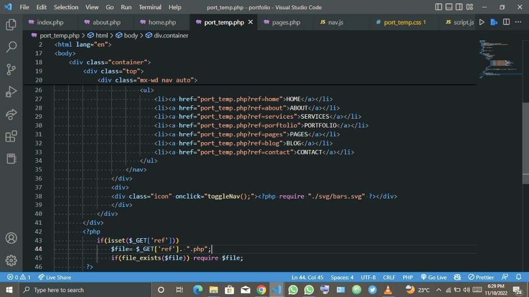Open Microsoft Edge from the taskbar
Screen dimensions: 529x297
(x=198, y=290)
